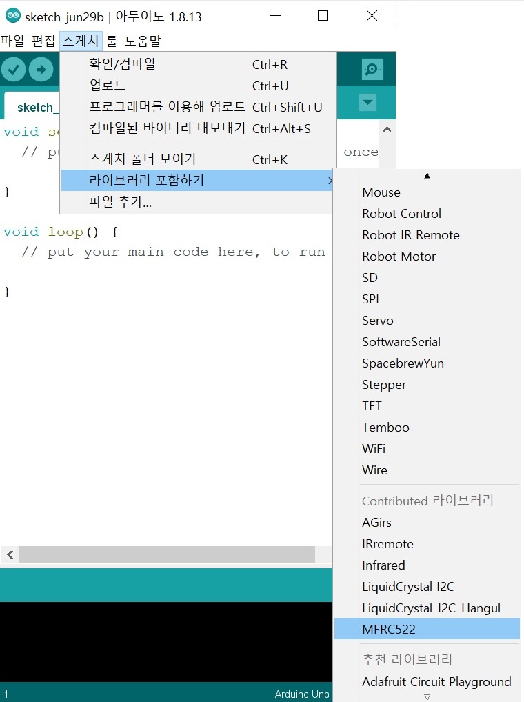Screen dimensions: 524x702
Task: Minimize the Arduino window
Action: click(276, 16)
